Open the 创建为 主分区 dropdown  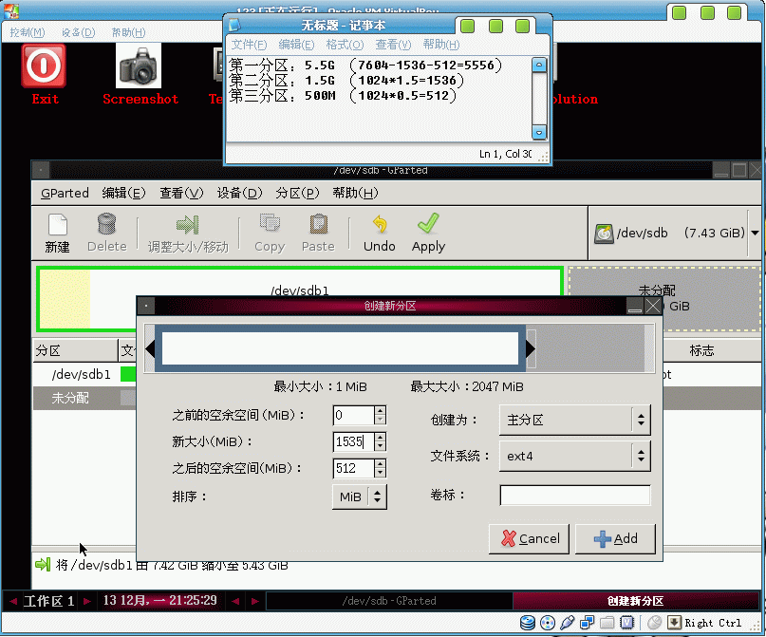point(575,420)
